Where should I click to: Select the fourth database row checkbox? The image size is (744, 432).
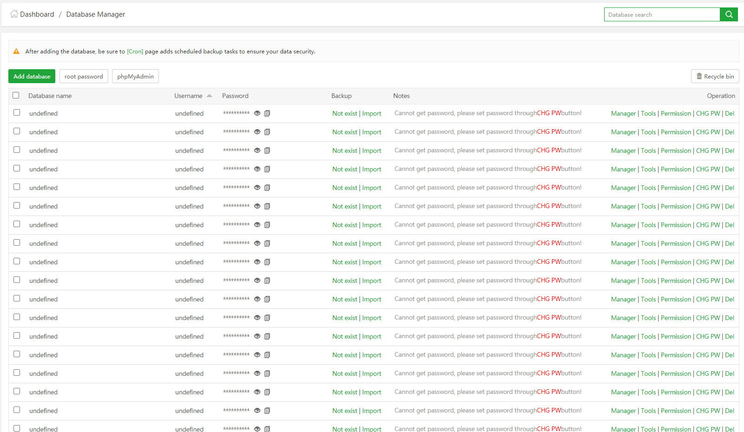click(17, 168)
